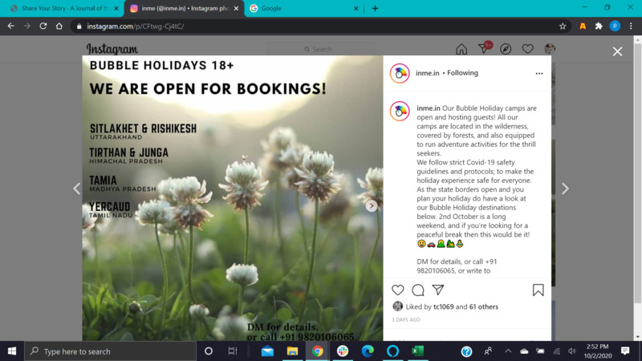
Task: Click the Instagram search field
Action: (321, 49)
